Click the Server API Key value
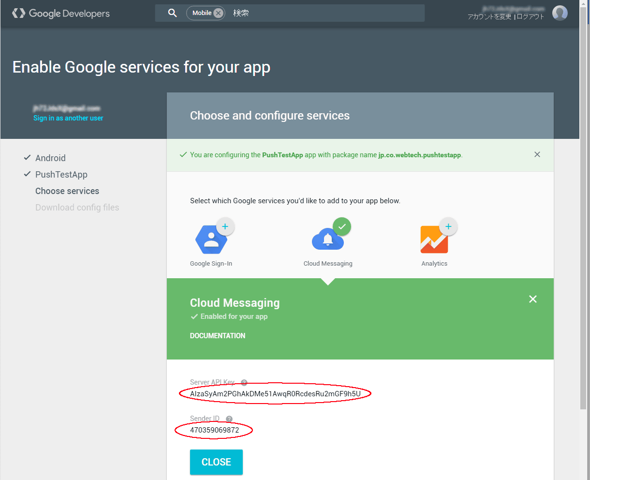This screenshot has height=480, width=619. click(x=275, y=394)
